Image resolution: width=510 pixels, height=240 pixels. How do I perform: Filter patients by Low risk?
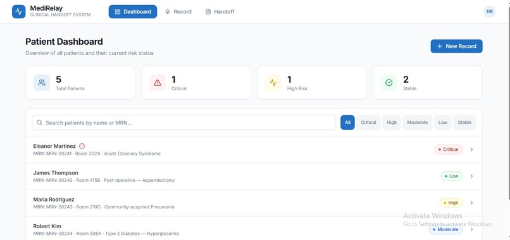pyautogui.click(x=443, y=123)
